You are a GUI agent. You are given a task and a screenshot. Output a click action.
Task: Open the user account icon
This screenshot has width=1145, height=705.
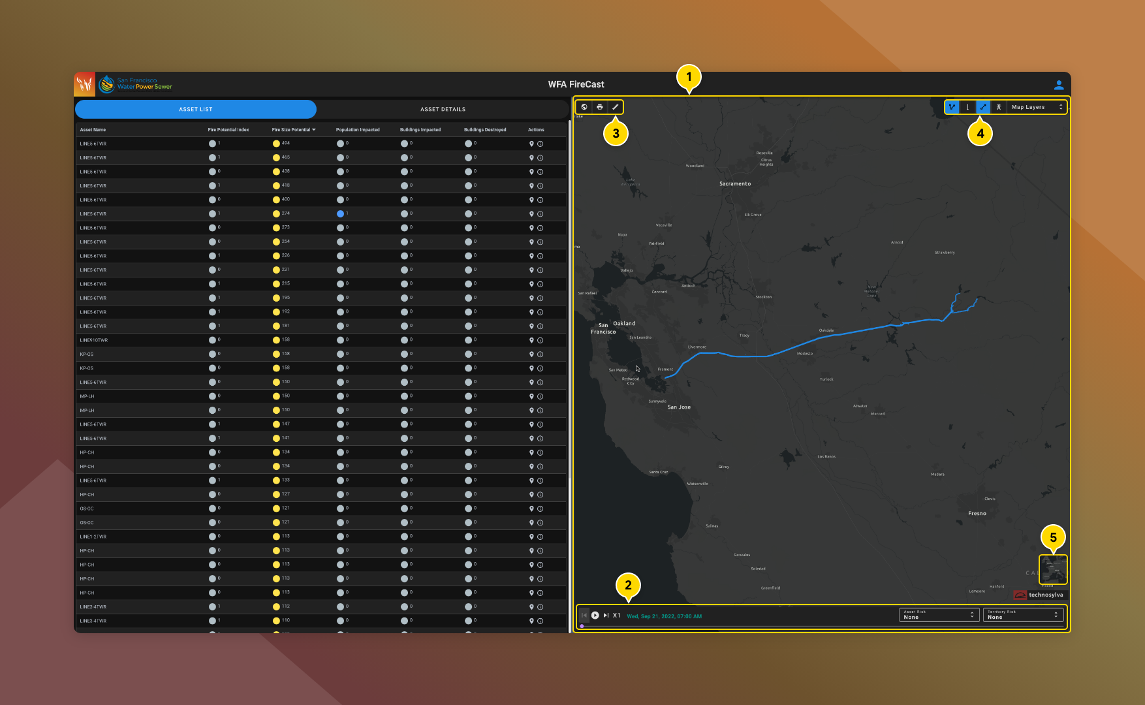point(1059,85)
